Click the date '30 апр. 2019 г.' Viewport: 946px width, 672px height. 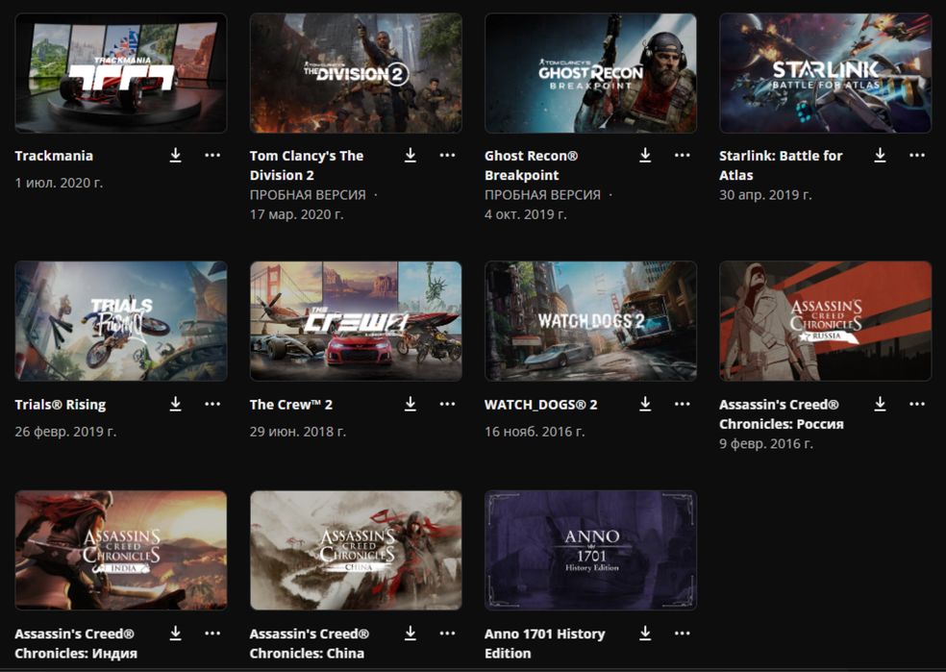click(x=765, y=195)
